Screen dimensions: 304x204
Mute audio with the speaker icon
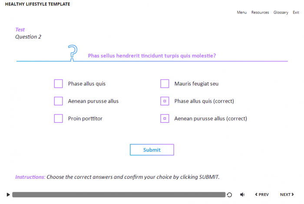(242, 195)
